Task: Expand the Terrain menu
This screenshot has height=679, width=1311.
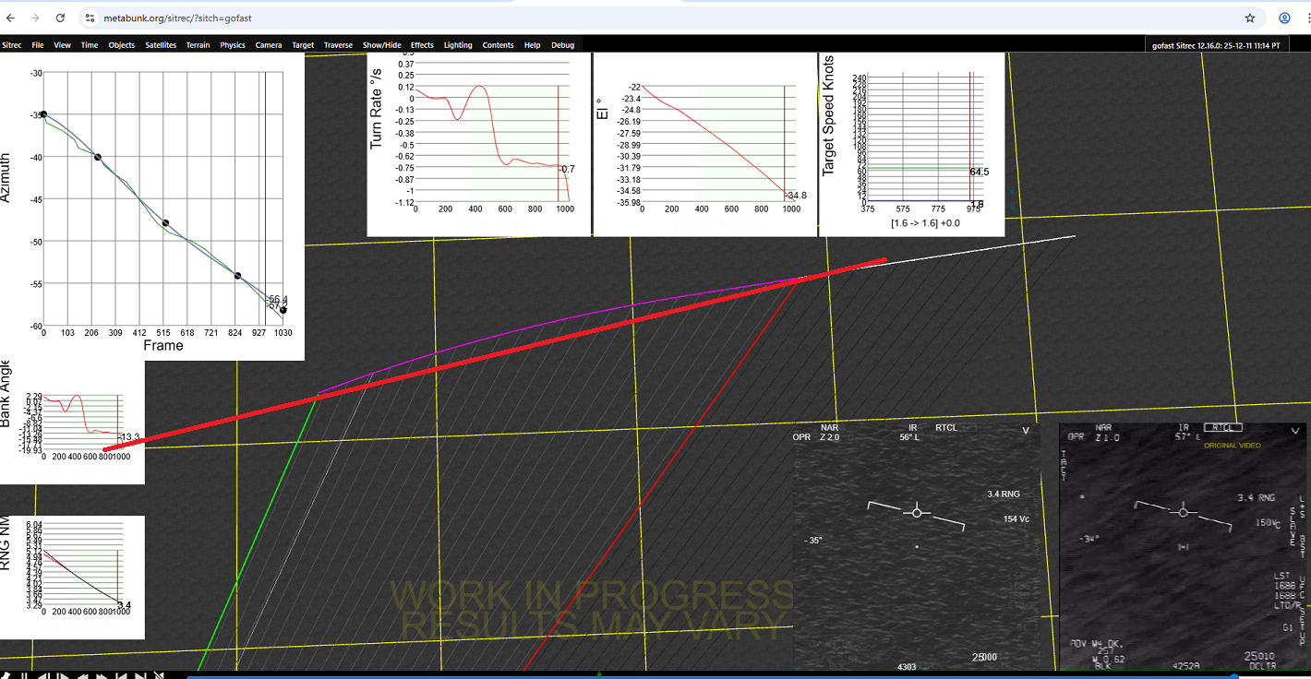Action: [198, 45]
